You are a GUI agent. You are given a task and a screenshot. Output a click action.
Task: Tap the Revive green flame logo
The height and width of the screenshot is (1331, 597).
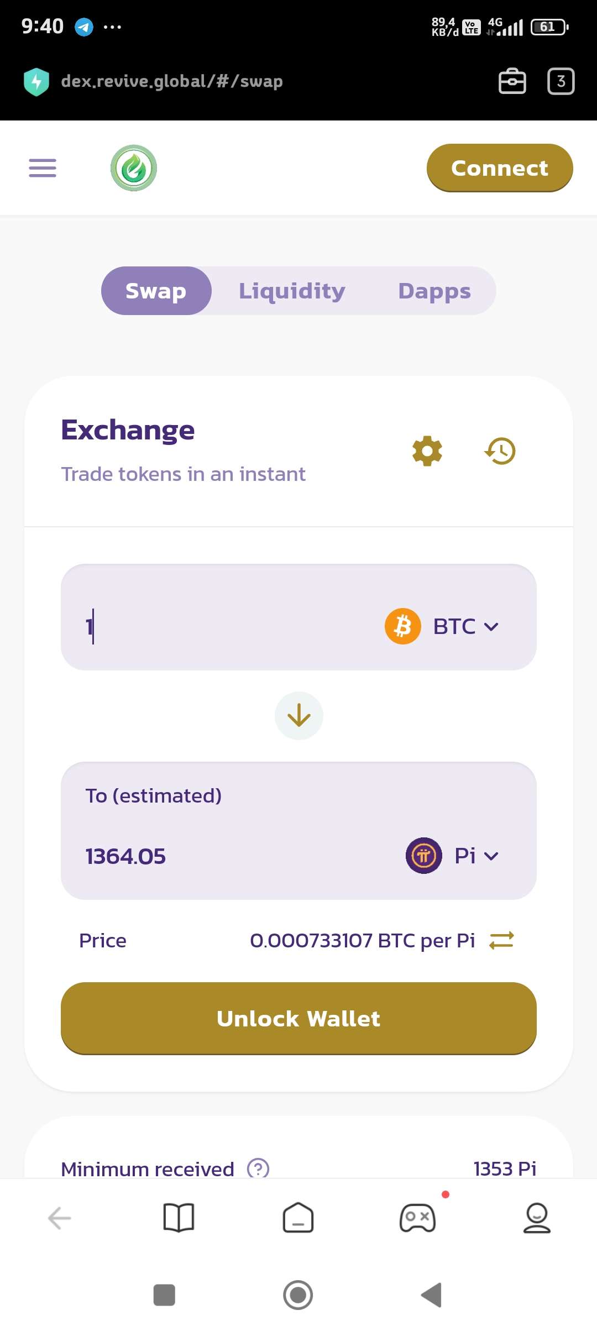pos(134,168)
